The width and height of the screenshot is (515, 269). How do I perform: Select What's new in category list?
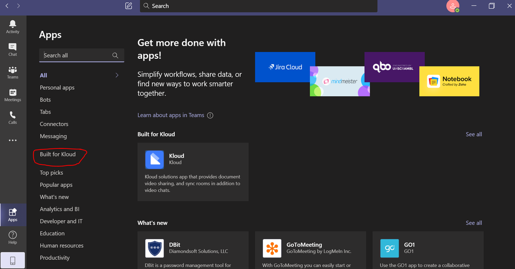coord(54,197)
